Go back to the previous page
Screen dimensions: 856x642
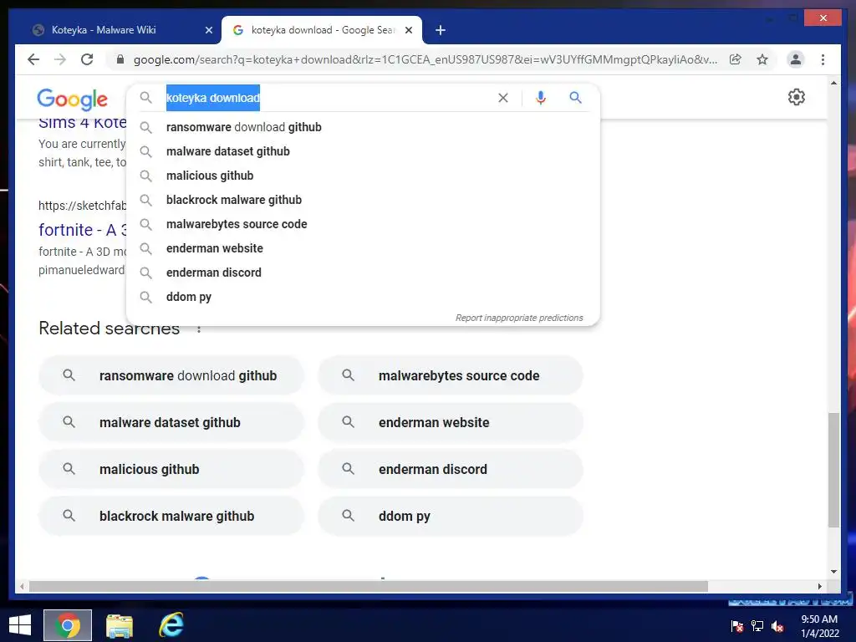tap(33, 59)
